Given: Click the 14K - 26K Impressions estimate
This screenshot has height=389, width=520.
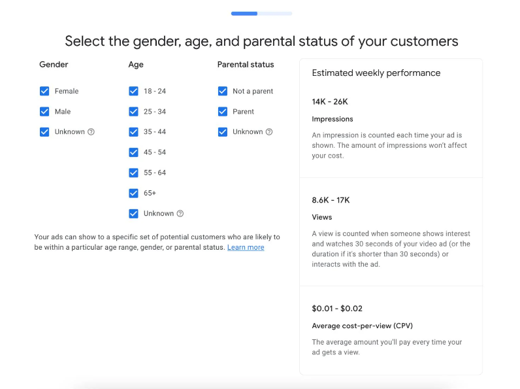Looking at the screenshot, I should [x=330, y=102].
